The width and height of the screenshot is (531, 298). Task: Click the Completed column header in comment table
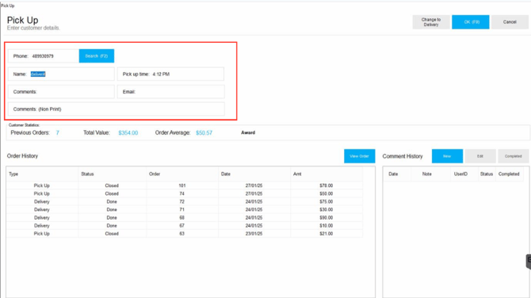coord(509,174)
